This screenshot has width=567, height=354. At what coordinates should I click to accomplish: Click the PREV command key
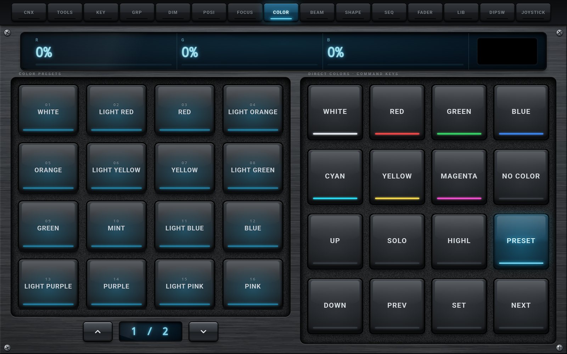[397, 306]
